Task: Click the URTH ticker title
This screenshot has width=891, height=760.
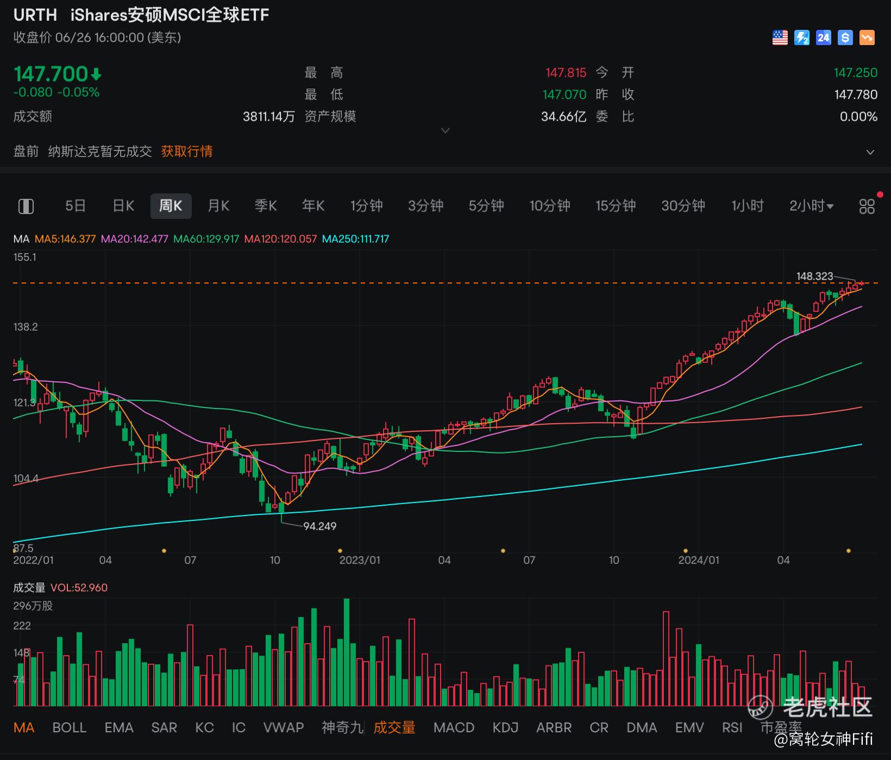Action: pyautogui.click(x=35, y=15)
